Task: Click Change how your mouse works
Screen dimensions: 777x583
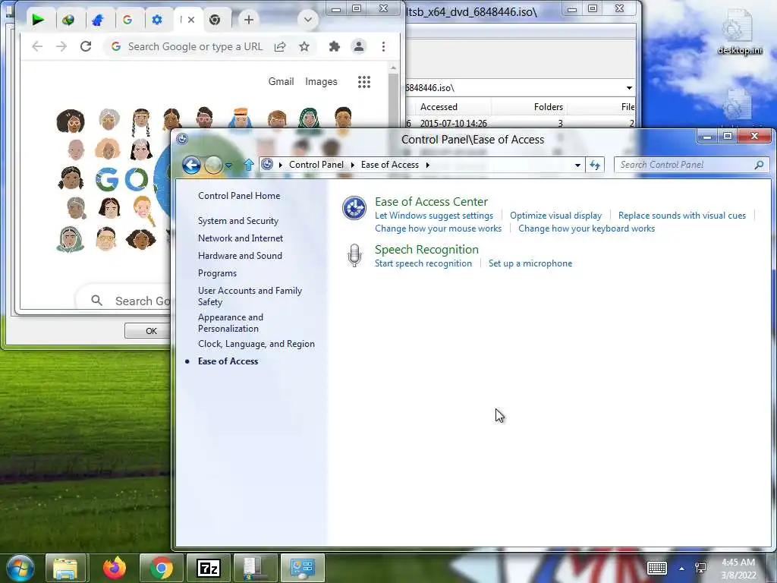Action: [438, 228]
